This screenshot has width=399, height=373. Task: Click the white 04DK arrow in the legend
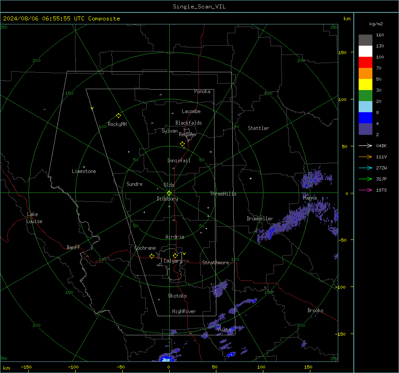(x=365, y=145)
